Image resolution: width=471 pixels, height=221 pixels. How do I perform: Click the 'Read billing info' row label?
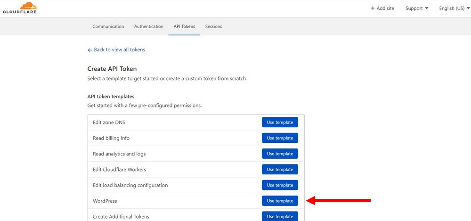(x=111, y=138)
